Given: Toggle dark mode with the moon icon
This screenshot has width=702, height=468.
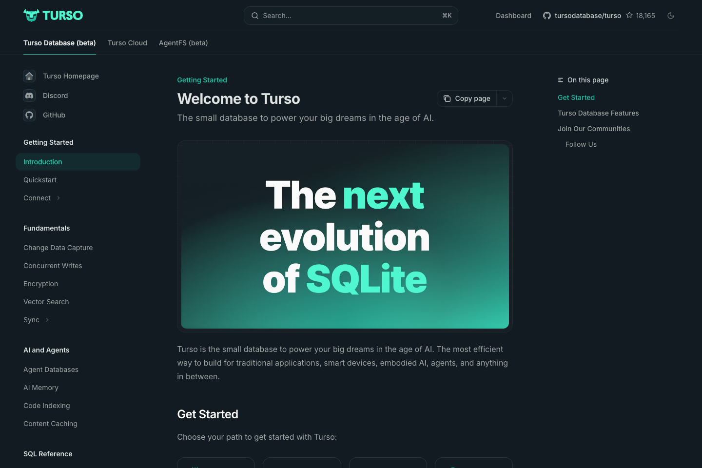Looking at the screenshot, I should [x=671, y=15].
